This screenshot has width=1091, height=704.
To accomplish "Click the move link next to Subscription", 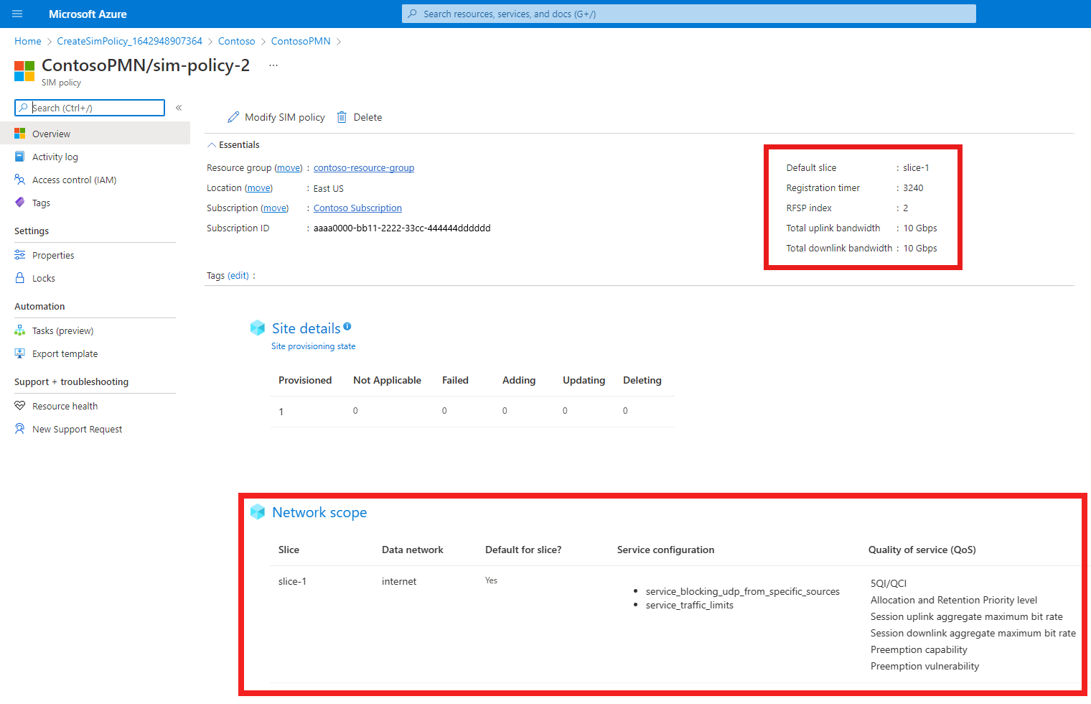I will [275, 208].
